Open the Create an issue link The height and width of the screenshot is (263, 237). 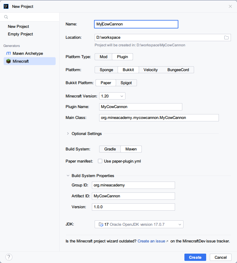point(151,241)
